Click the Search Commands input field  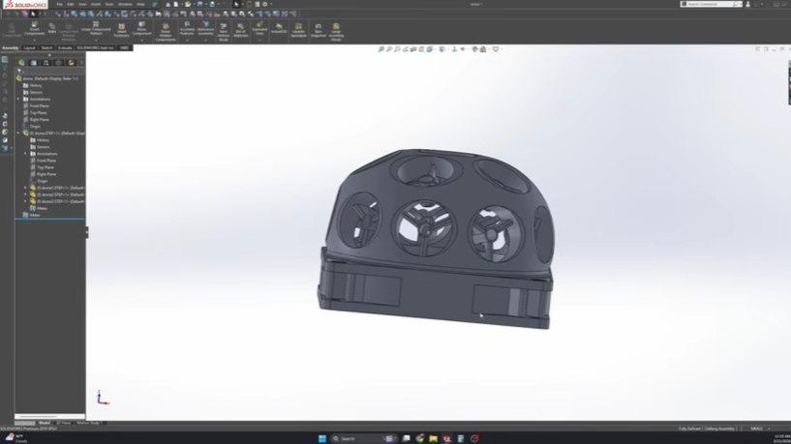point(711,4)
